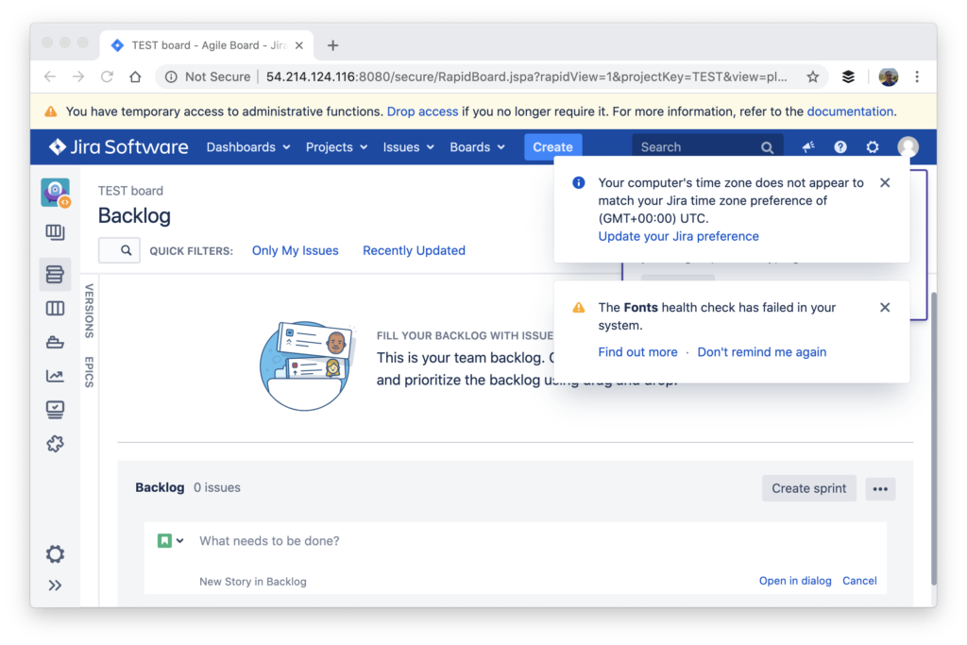Open the Help question mark icon

pyautogui.click(x=840, y=146)
